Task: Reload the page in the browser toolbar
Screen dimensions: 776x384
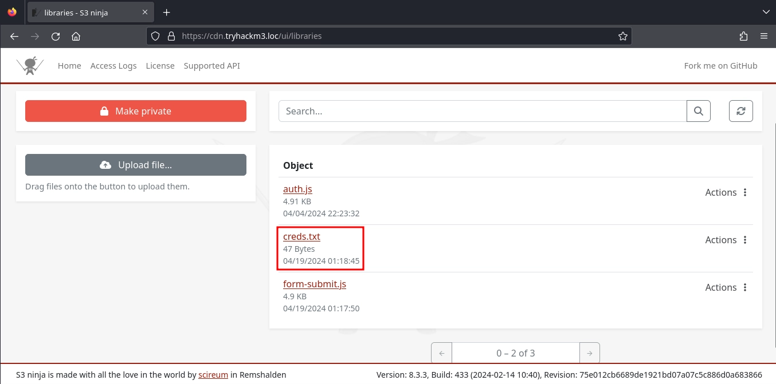Action: pos(56,36)
